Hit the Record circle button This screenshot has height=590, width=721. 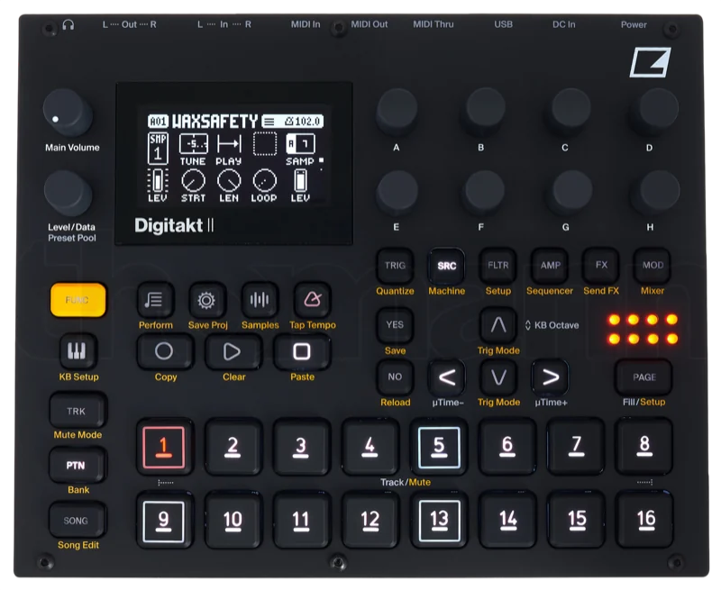coord(164,351)
